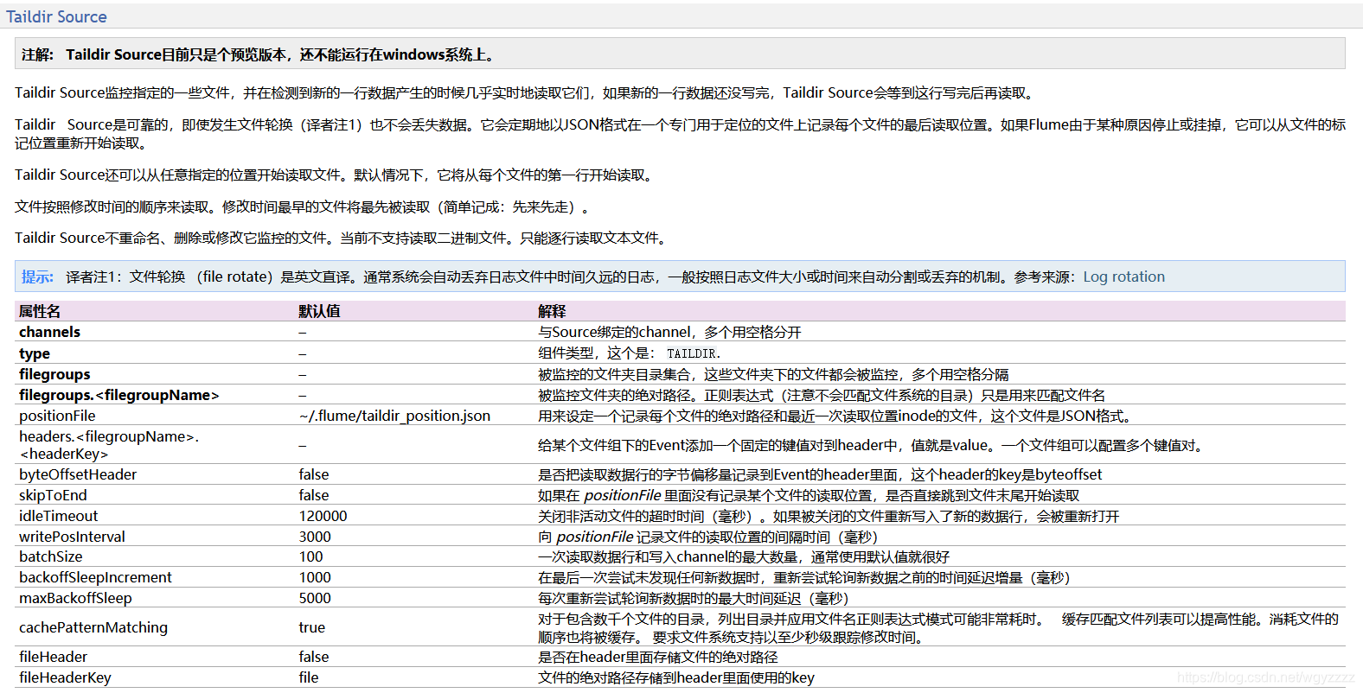Click the file default value for fileHeaderKey
Image resolution: width=1363 pixels, height=693 pixels.
tap(309, 677)
